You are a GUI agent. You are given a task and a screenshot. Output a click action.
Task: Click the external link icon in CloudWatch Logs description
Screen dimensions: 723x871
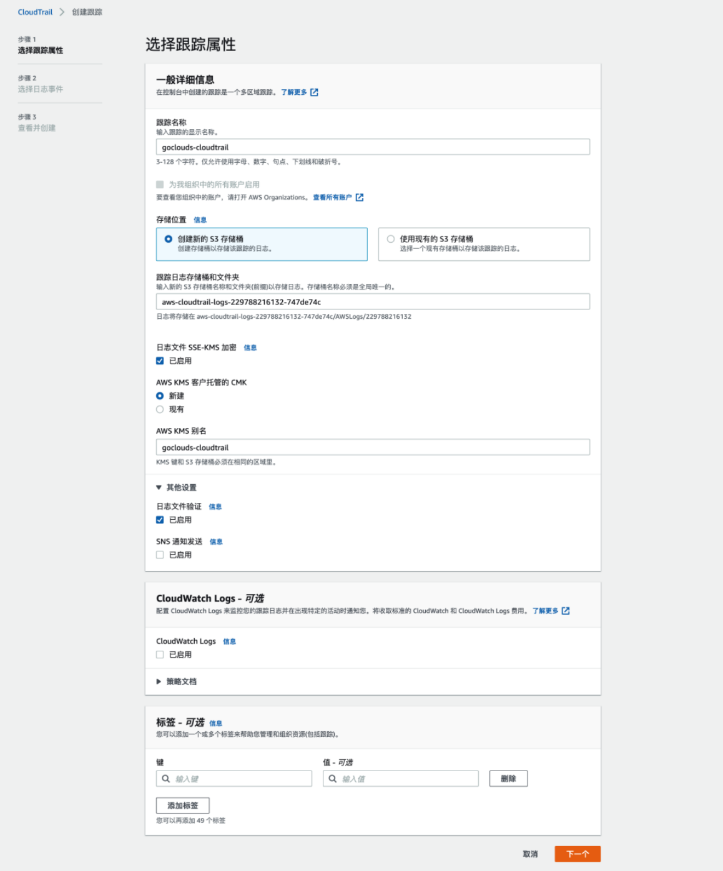click(x=566, y=611)
